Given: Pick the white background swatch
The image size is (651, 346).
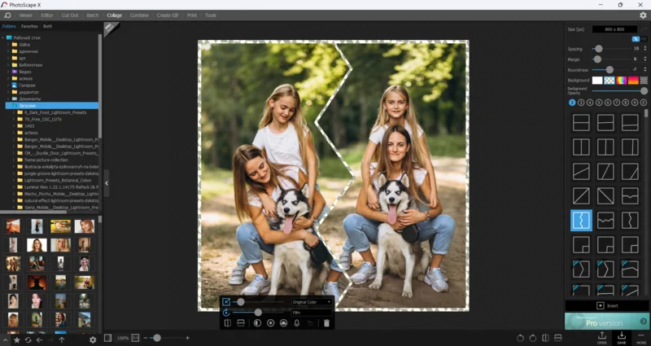Looking at the screenshot, I should (597, 81).
